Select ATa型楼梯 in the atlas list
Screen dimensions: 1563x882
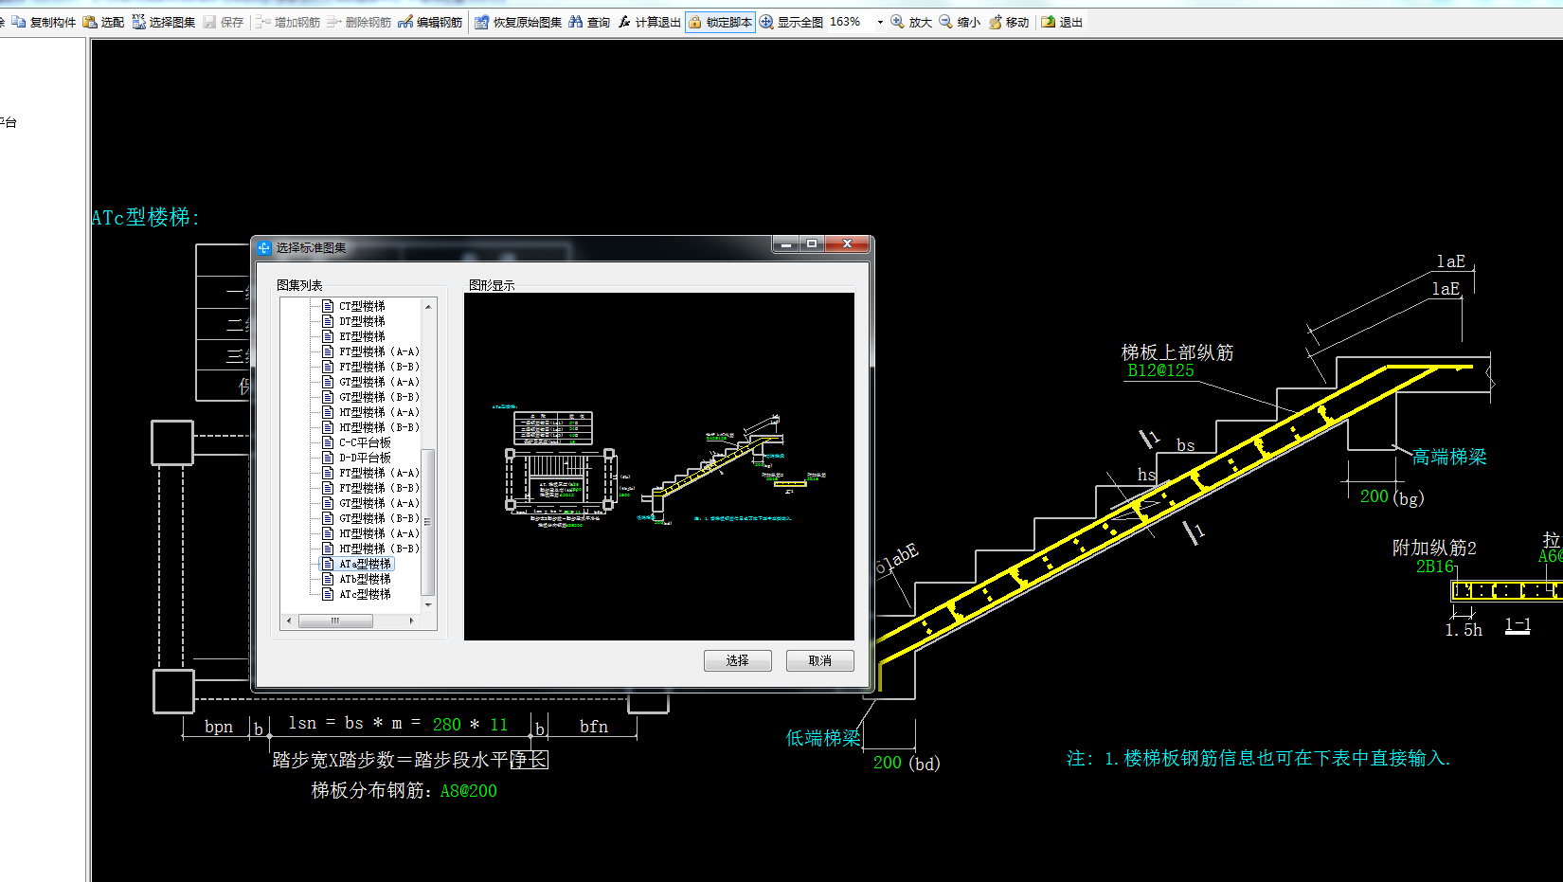click(365, 564)
